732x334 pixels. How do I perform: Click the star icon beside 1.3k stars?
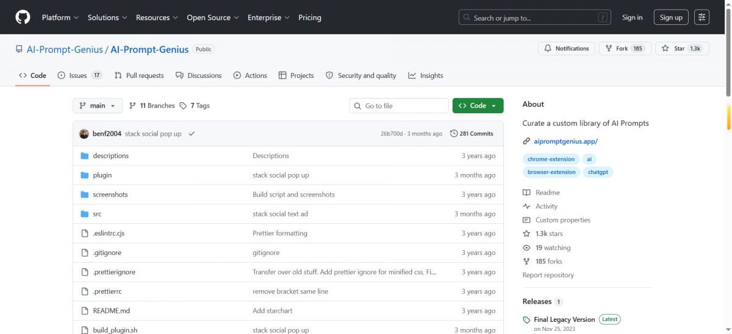[526, 234]
